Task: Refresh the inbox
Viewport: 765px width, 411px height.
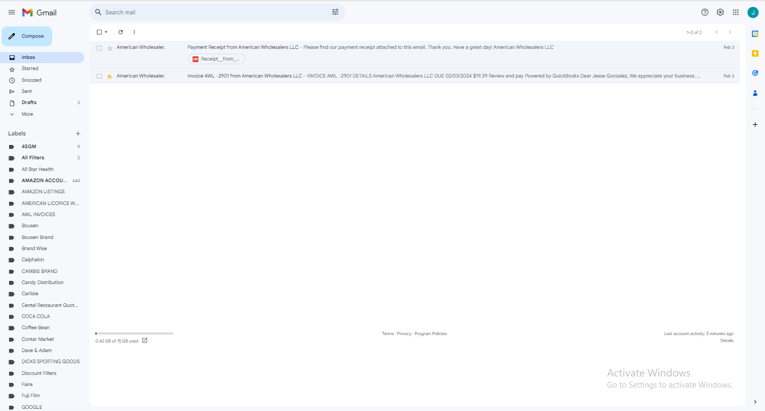Action: (121, 32)
